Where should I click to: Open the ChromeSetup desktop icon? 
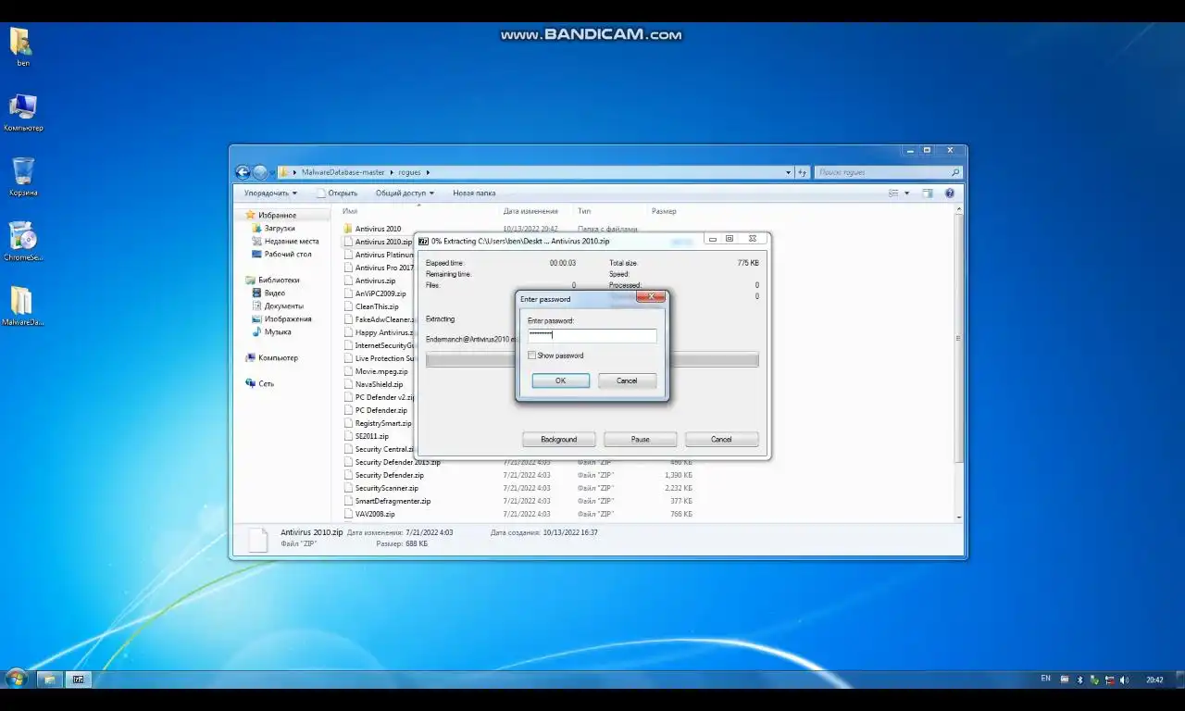(23, 242)
